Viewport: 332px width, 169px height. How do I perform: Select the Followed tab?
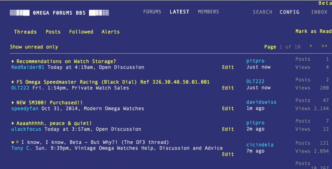coord(81,32)
